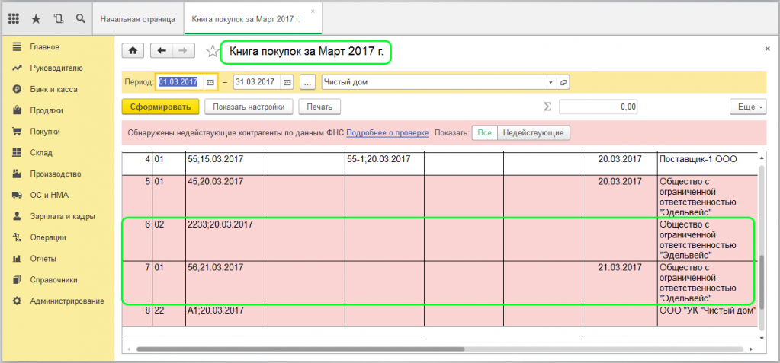This screenshot has width=780, height=363.
Task: Click the favorites star in top bar
Action: 36,18
